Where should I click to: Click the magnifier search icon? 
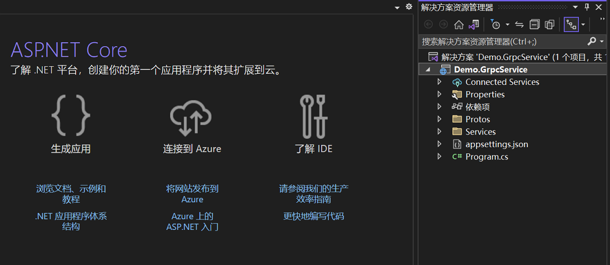(591, 41)
